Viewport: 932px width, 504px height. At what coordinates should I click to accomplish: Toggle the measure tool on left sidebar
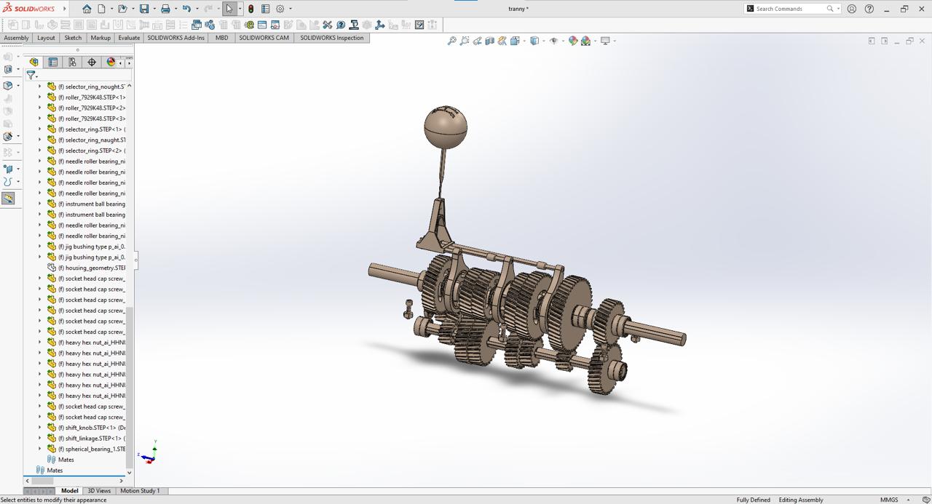(8, 198)
